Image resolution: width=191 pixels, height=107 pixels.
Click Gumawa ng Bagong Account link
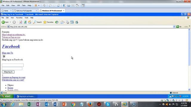pyautogui.click(x=14, y=77)
